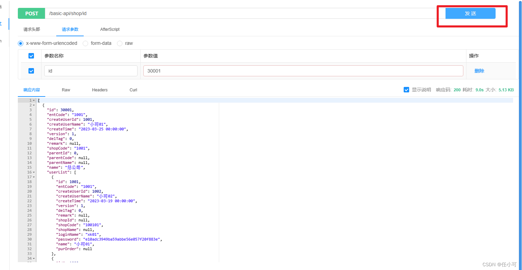The width and height of the screenshot is (522, 270).
Task: Click the 参数名称 column header
Action: tap(54, 56)
